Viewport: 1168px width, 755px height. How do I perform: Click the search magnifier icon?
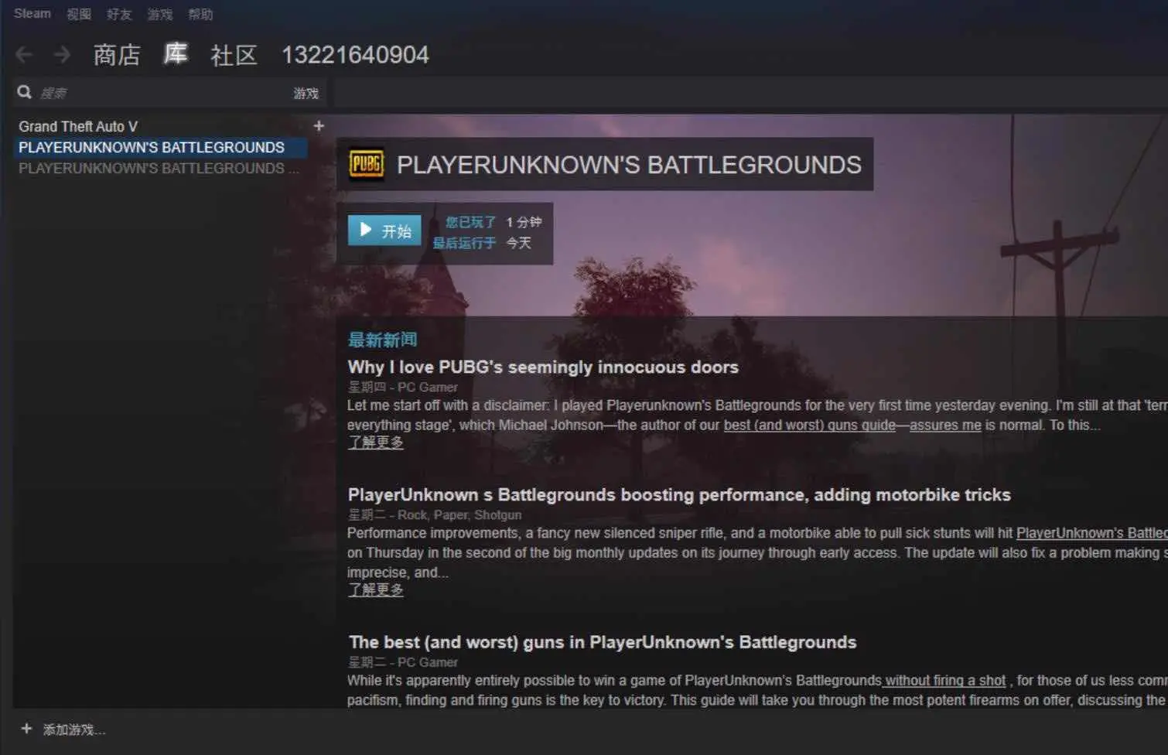pos(25,92)
